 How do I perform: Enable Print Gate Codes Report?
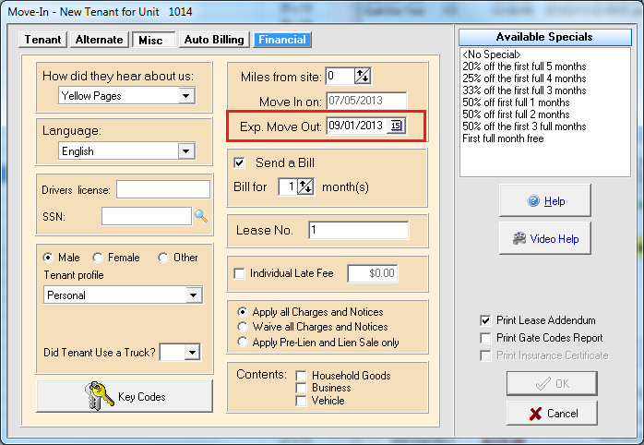[485, 338]
